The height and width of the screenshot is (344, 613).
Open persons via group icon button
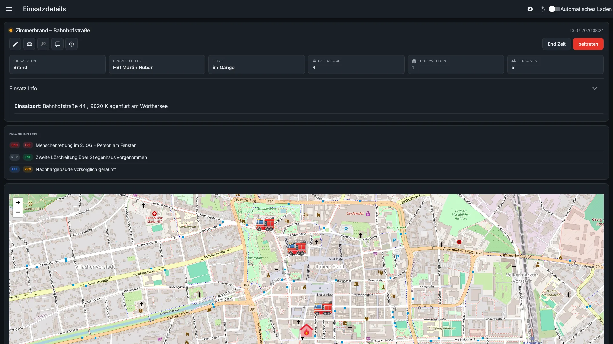[x=43, y=44]
